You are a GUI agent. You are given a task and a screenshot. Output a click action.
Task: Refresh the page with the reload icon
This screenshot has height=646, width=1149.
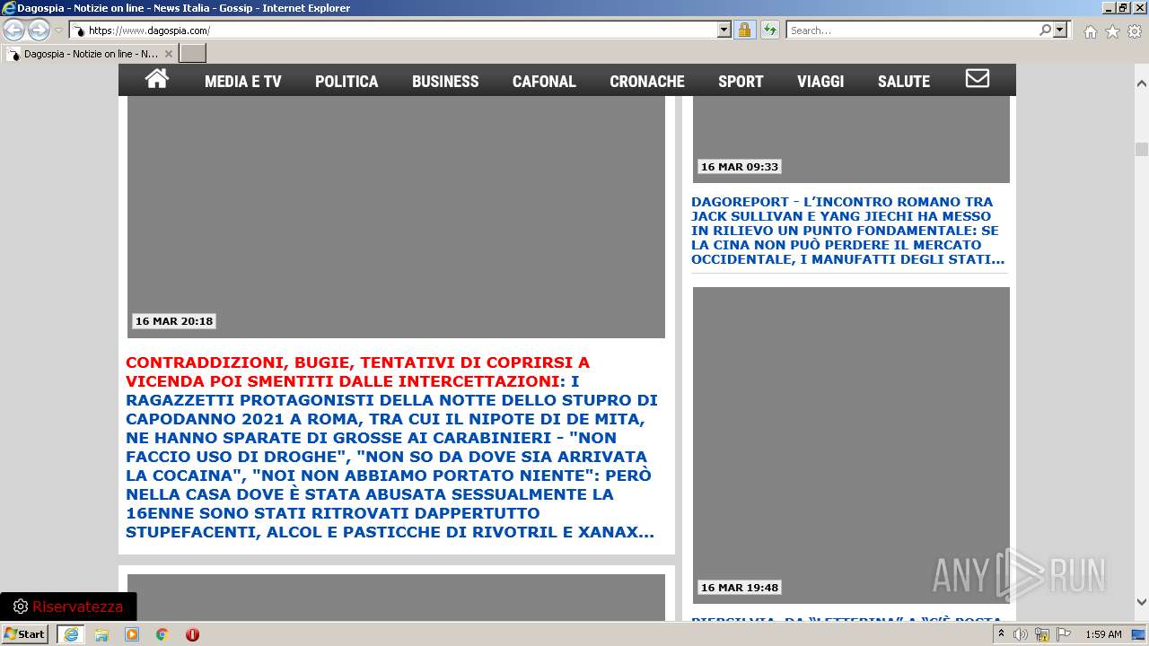tap(769, 30)
